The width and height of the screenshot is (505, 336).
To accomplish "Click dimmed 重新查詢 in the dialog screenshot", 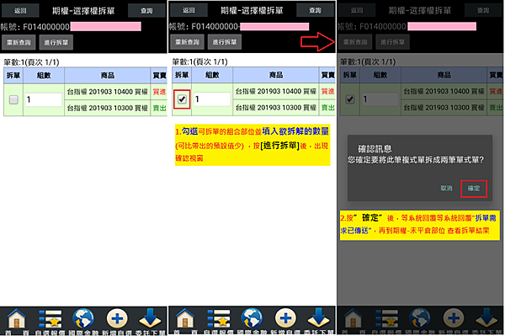I will click(x=355, y=42).
